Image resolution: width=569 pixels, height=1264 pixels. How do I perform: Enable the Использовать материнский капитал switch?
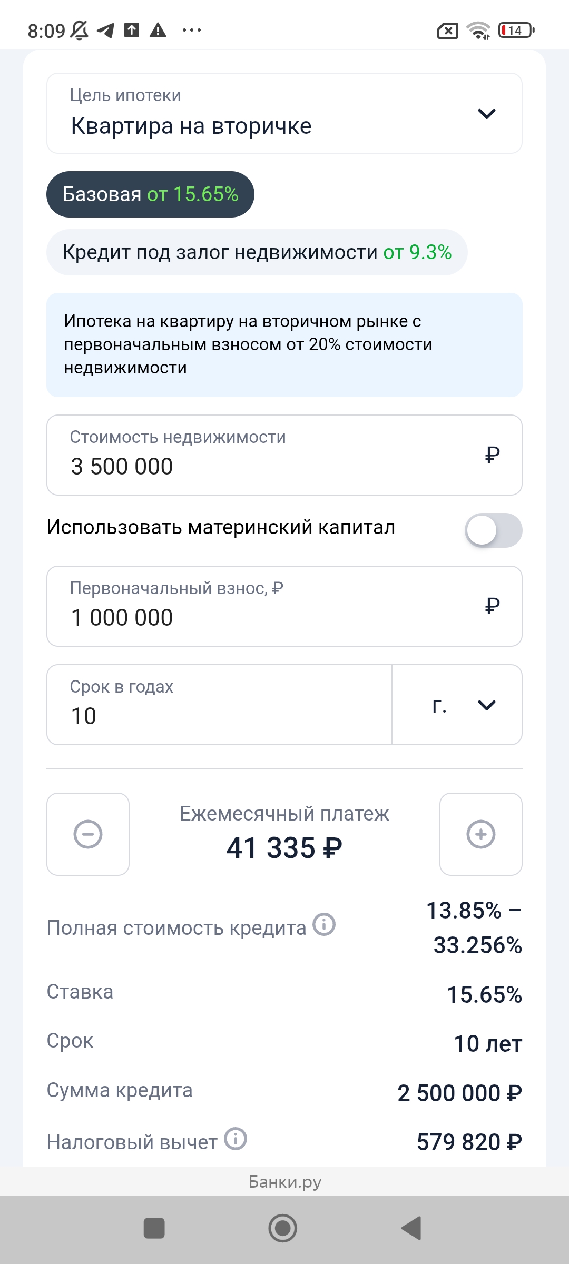point(493,530)
